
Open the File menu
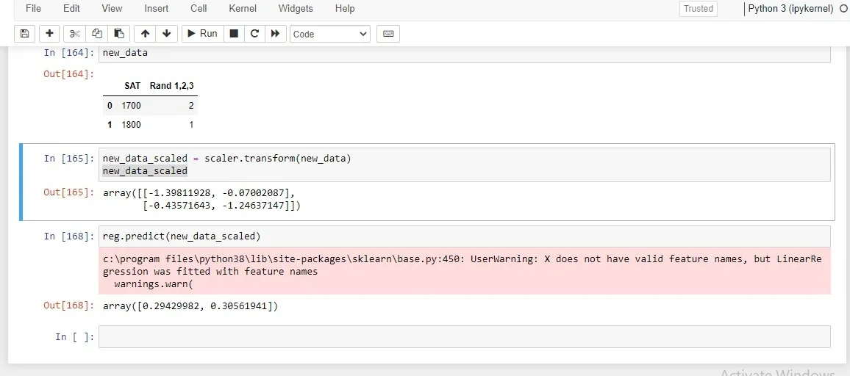click(x=33, y=9)
